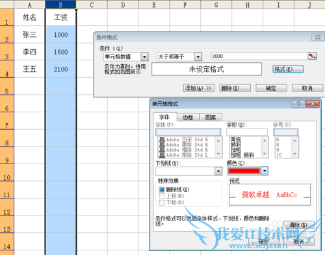Screen dimensions: 325x255
Task: Select column B header
Action: click(60, 5)
